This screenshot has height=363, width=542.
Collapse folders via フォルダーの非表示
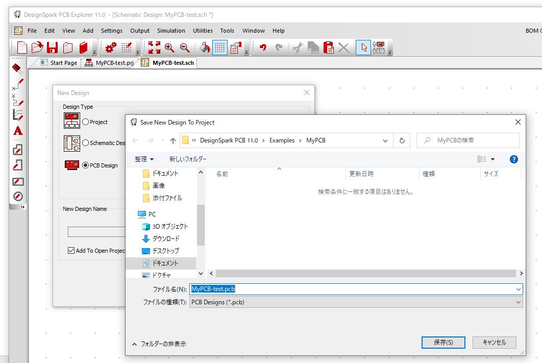point(159,344)
